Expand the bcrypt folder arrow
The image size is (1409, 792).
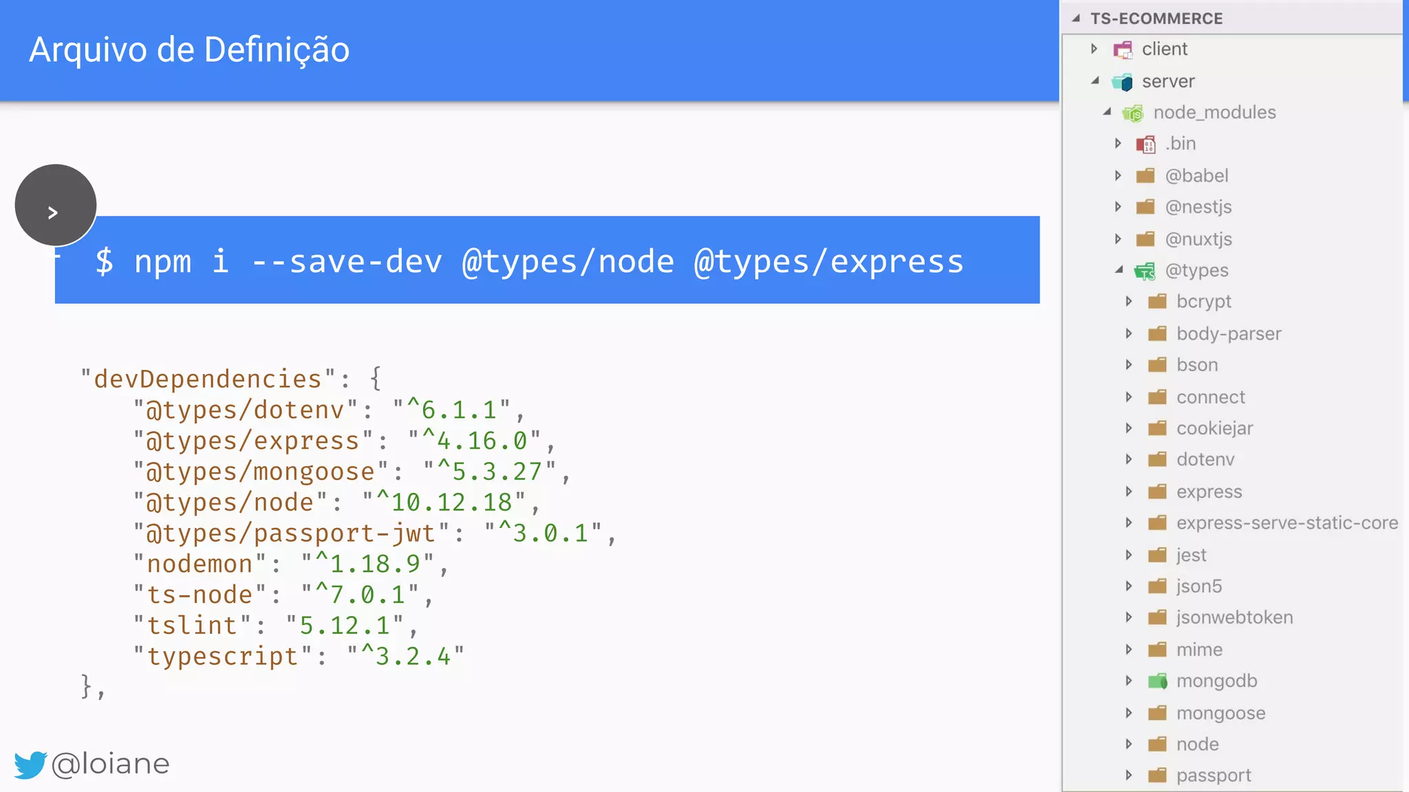coord(1129,301)
